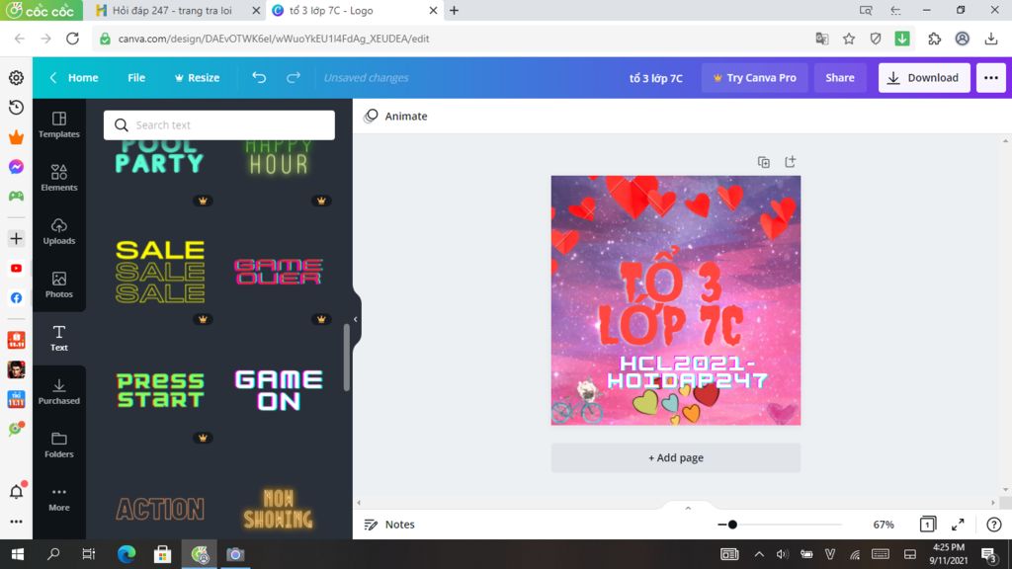The image size is (1012, 569).
Task: Open the browser extensions puzzle icon
Action: 934,39
